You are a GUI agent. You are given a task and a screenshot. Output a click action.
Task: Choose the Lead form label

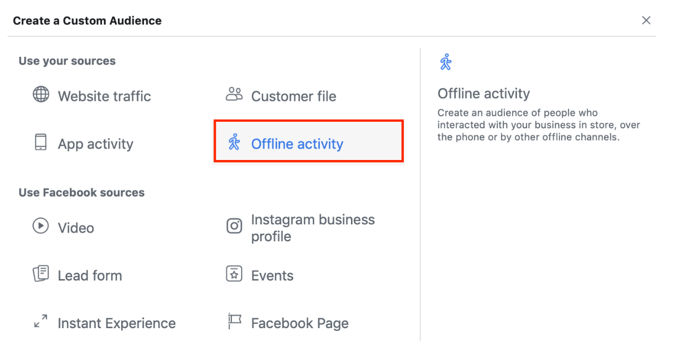coord(90,276)
